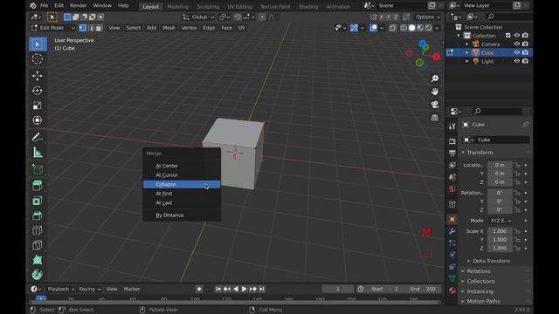Switch to Vertex select mode

[83, 28]
